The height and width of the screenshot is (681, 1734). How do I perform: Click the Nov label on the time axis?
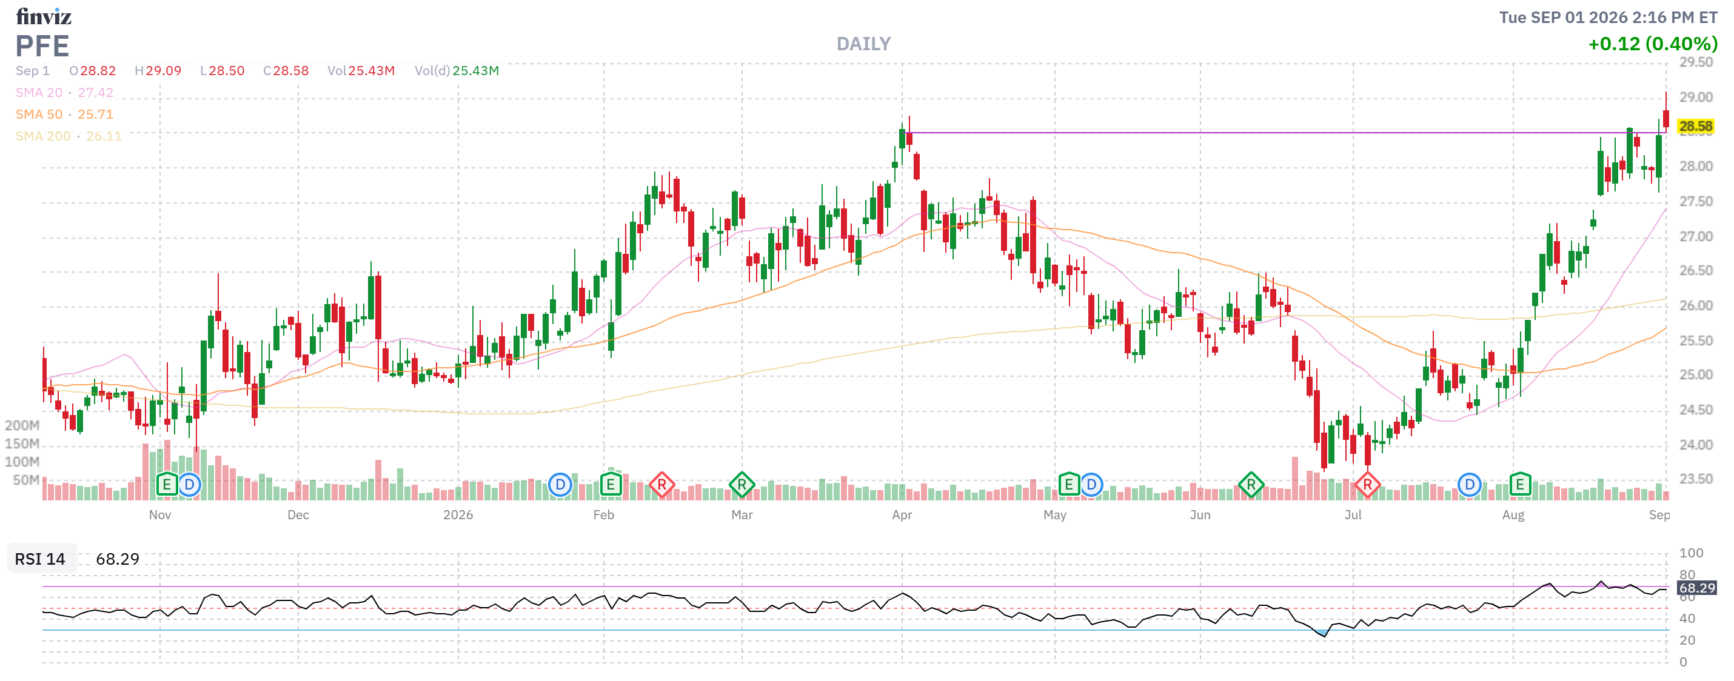click(x=159, y=516)
